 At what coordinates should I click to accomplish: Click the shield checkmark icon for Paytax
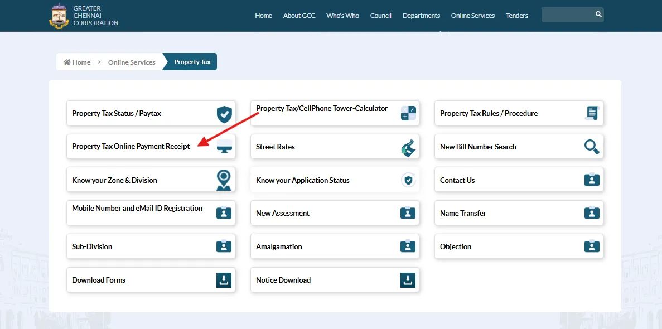click(224, 114)
